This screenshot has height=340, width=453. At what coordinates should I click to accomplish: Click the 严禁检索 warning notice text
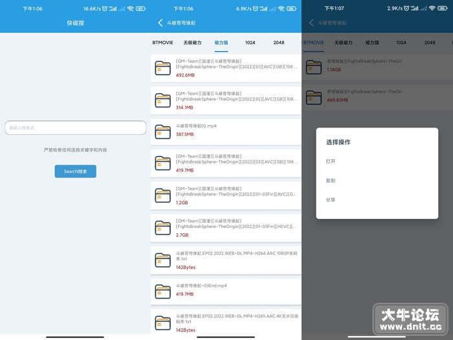76,150
